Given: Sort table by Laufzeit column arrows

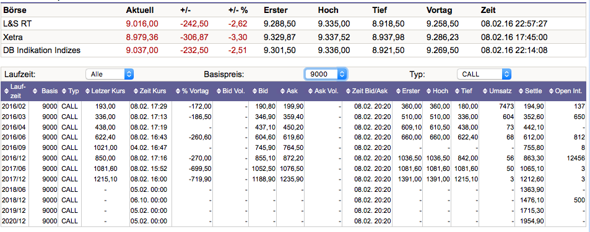Looking at the screenshot, I should [x=6, y=91].
